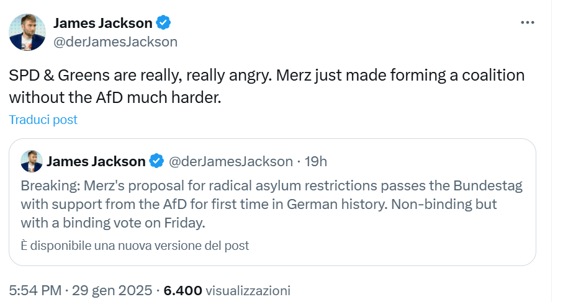Image resolution: width=563 pixels, height=302 pixels.
Task: Click the verified badge inside the quoted post
Action: tap(156, 161)
